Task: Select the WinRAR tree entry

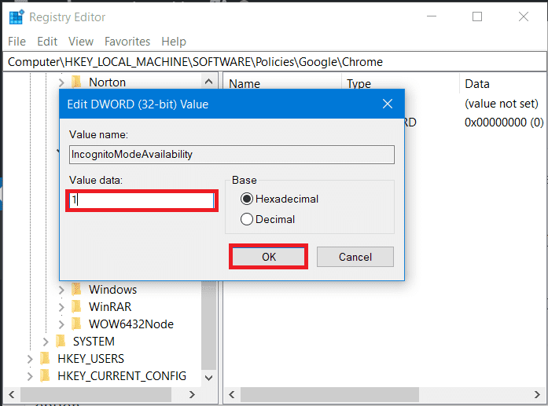Action: (x=110, y=307)
